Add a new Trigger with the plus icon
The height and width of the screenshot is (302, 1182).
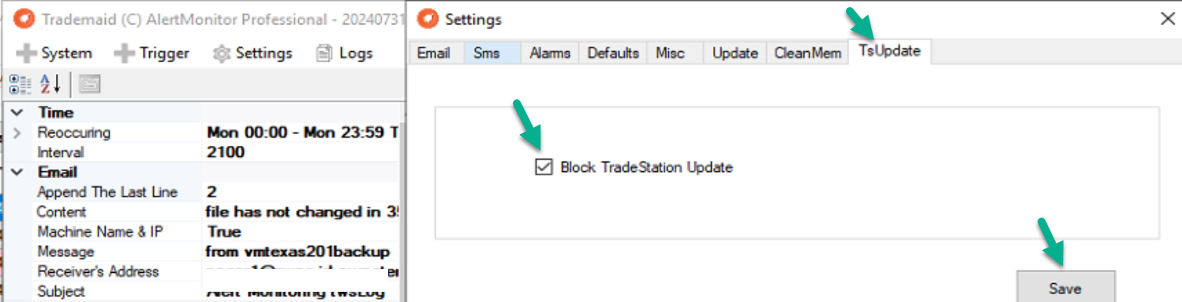click(125, 54)
